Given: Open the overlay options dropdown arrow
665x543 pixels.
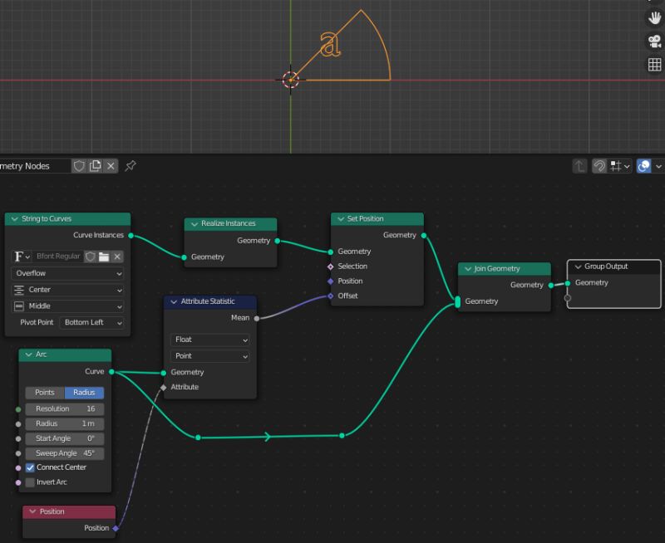Looking at the screenshot, I should [659, 166].
